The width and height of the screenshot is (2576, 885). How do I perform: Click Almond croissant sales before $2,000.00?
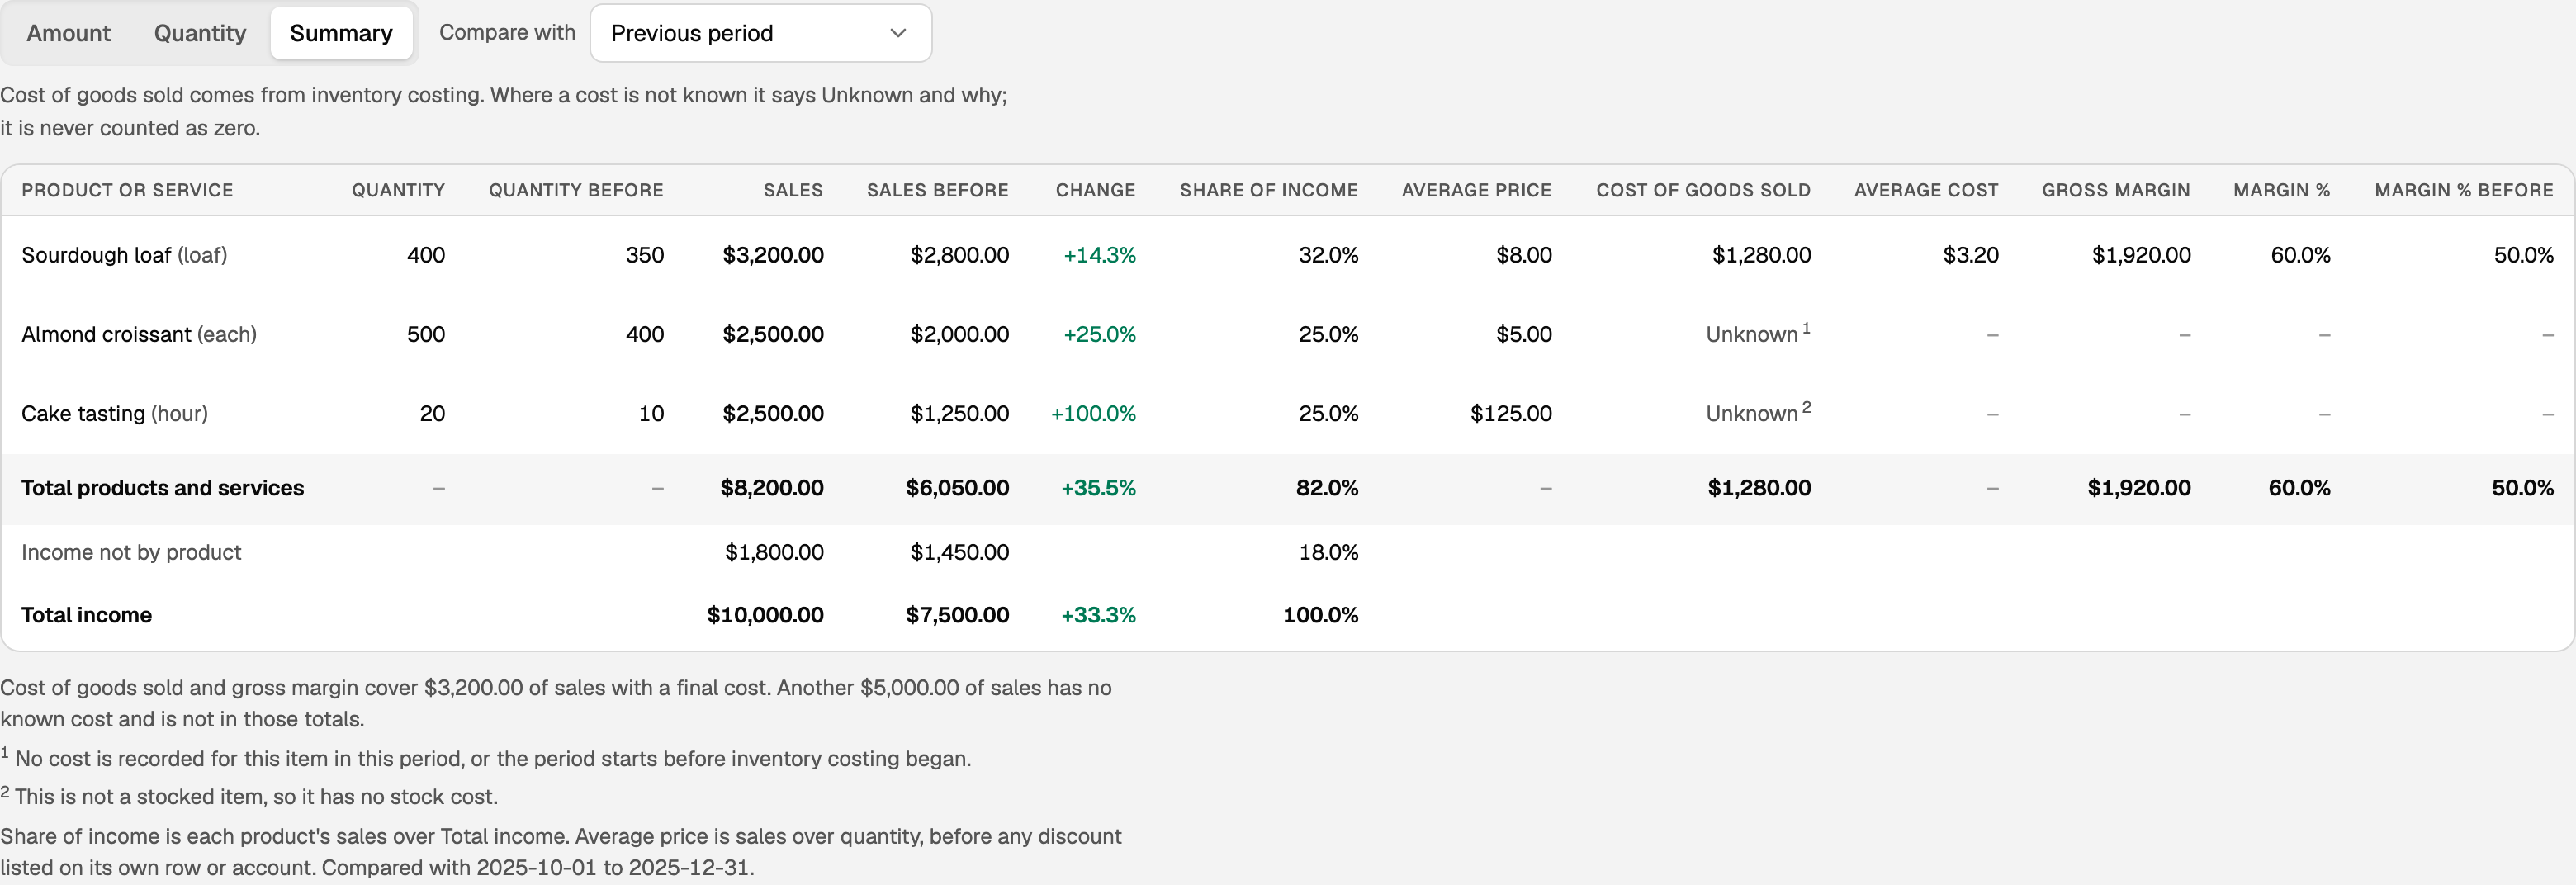pyautogui.click(x=959, y=334)
